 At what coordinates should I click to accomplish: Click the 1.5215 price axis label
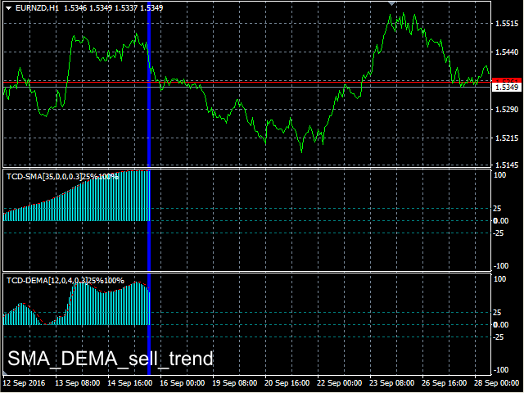[x=507, y=138]
